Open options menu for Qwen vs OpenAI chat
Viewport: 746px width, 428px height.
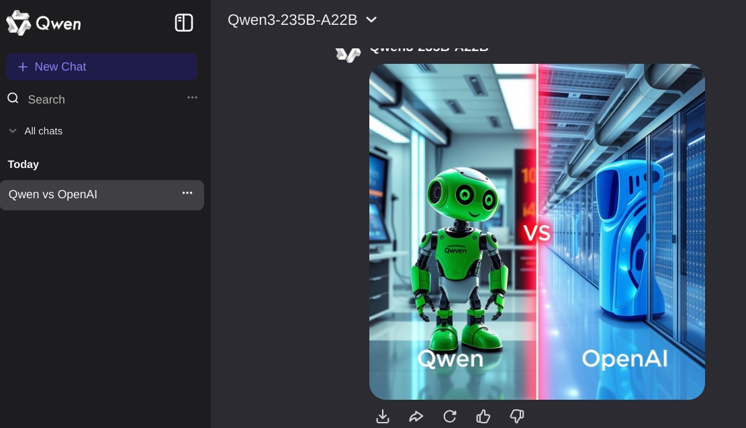pyautogui.click(x=187, y=193)
